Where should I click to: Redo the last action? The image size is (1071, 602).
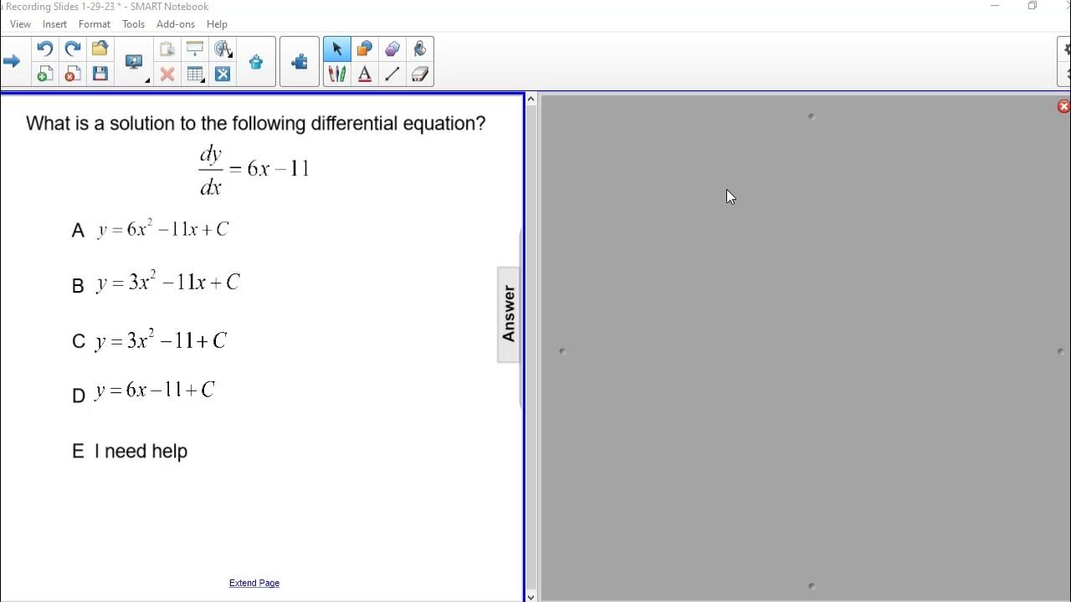tap(73, 48)
